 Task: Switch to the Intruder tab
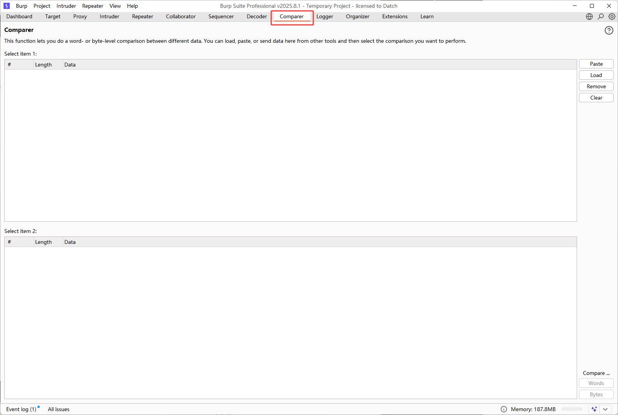[109, 16]
